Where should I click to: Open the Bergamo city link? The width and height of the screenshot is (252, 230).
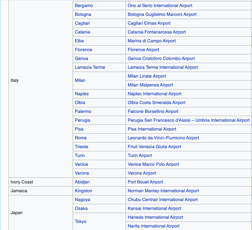pos(84,6)
